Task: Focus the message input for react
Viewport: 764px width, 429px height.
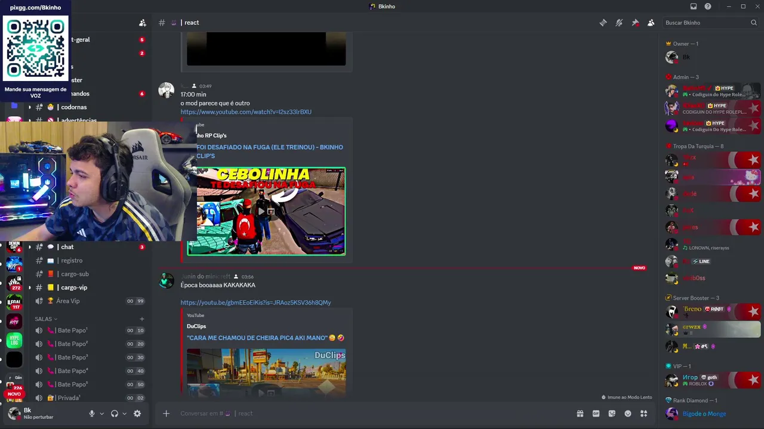Action: pos(376,414)
